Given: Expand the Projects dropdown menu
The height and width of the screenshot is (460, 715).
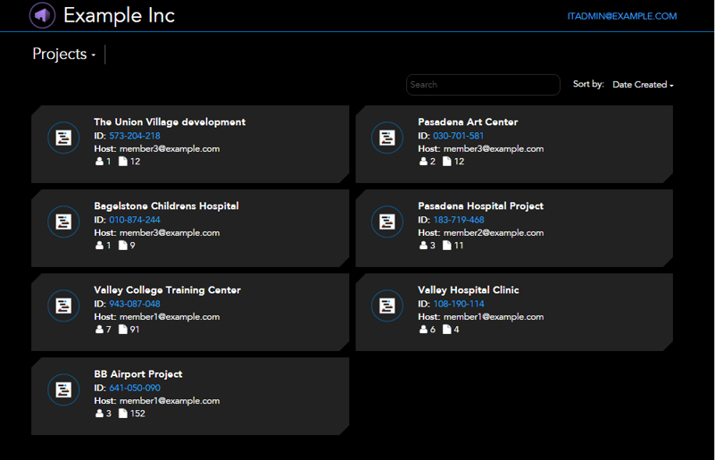Looking at the screenshot, I should 64,54.
